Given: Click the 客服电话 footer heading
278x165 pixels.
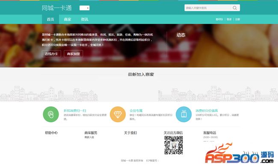Looking at the screenshot, I should point(210,133).
